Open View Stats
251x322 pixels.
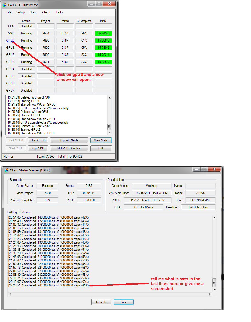pos(101,140)
